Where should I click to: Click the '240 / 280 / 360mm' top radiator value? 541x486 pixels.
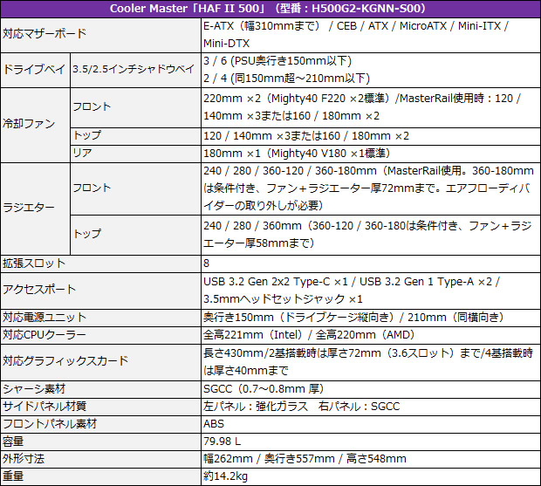pos(371,235)
